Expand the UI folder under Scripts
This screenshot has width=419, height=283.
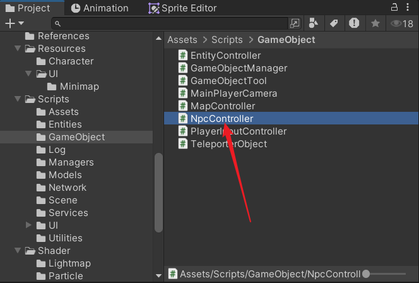(29, 226)
